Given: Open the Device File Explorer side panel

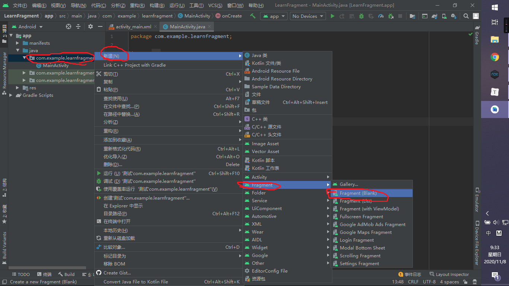Looking at the screenshot, I should [477, 243].
